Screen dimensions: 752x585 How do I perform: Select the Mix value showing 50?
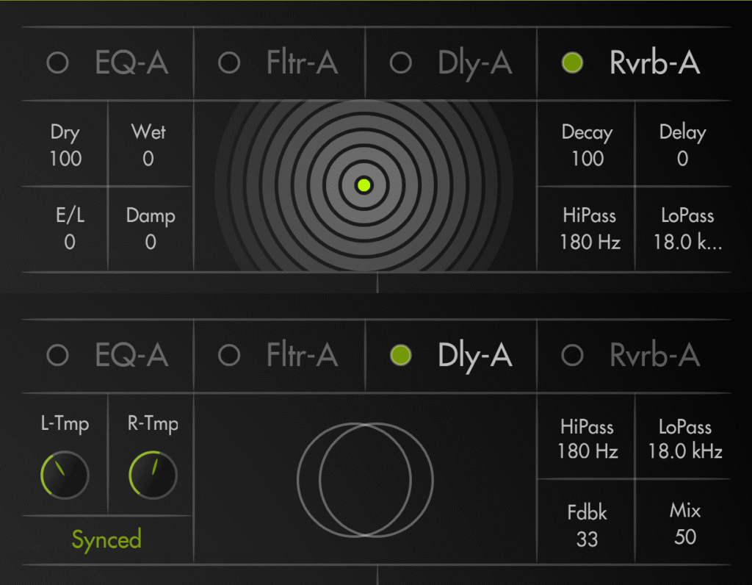click(x=684, y=536)
